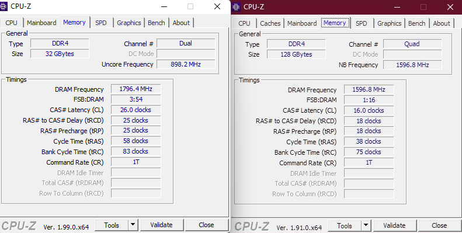This screenshot has width=462, height=233.
Task: Click version text Ver. 1.99.0.x64
Action: tap(66, 227)
